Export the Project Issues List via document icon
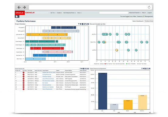The width and height of the screenshot is (168, 117). [83, 69]
